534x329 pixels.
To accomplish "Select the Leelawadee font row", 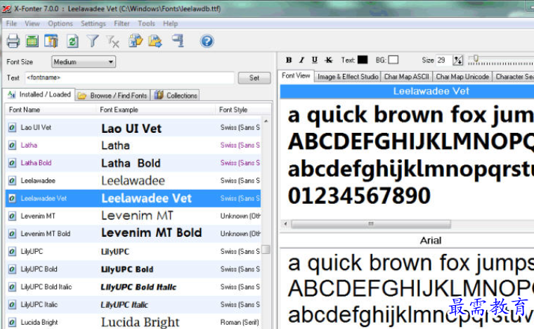I will click(x=133, y=181).
